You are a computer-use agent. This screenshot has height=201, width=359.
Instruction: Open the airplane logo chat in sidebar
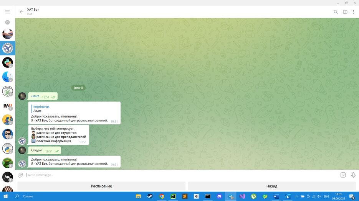pyautogui.click(x=7, y=48)
